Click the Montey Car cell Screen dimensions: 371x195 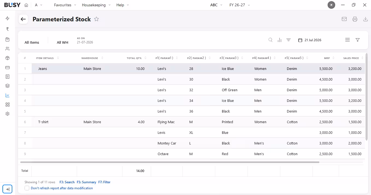pos(167,143)
